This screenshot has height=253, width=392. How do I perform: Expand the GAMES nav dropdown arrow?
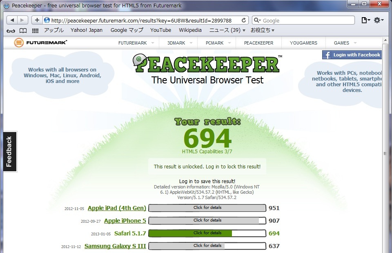(x=355, y=43)
